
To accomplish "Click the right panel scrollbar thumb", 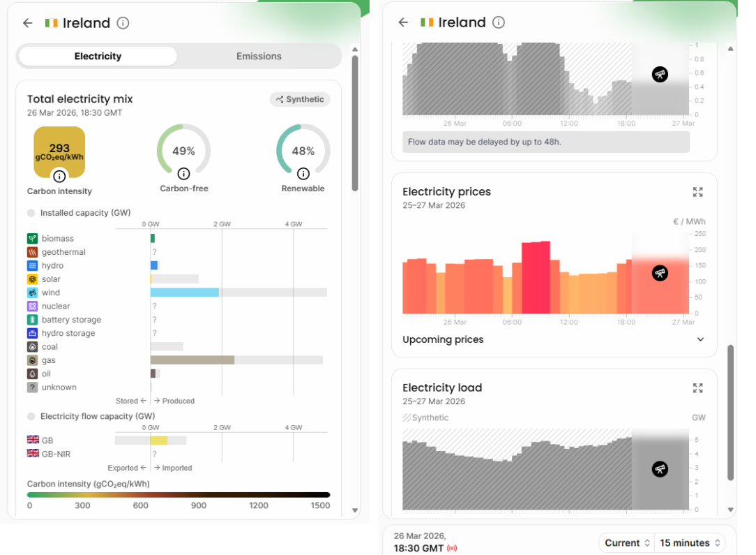I will tap(730, 413).
